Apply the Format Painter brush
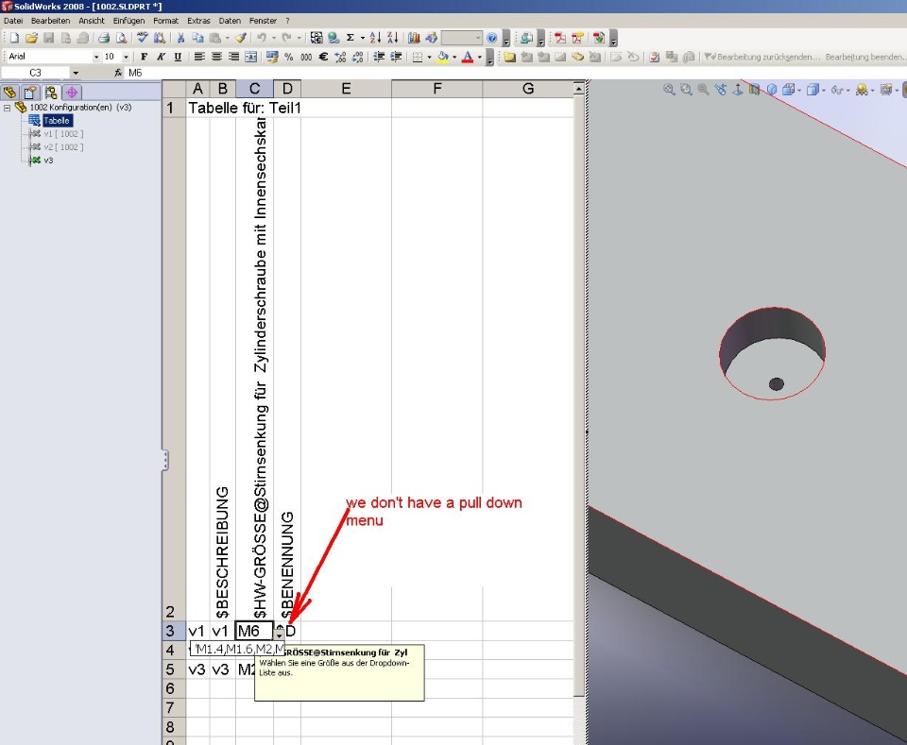Image resolution: width=907 pixels, height=745 pixels. tap(241, 38)
